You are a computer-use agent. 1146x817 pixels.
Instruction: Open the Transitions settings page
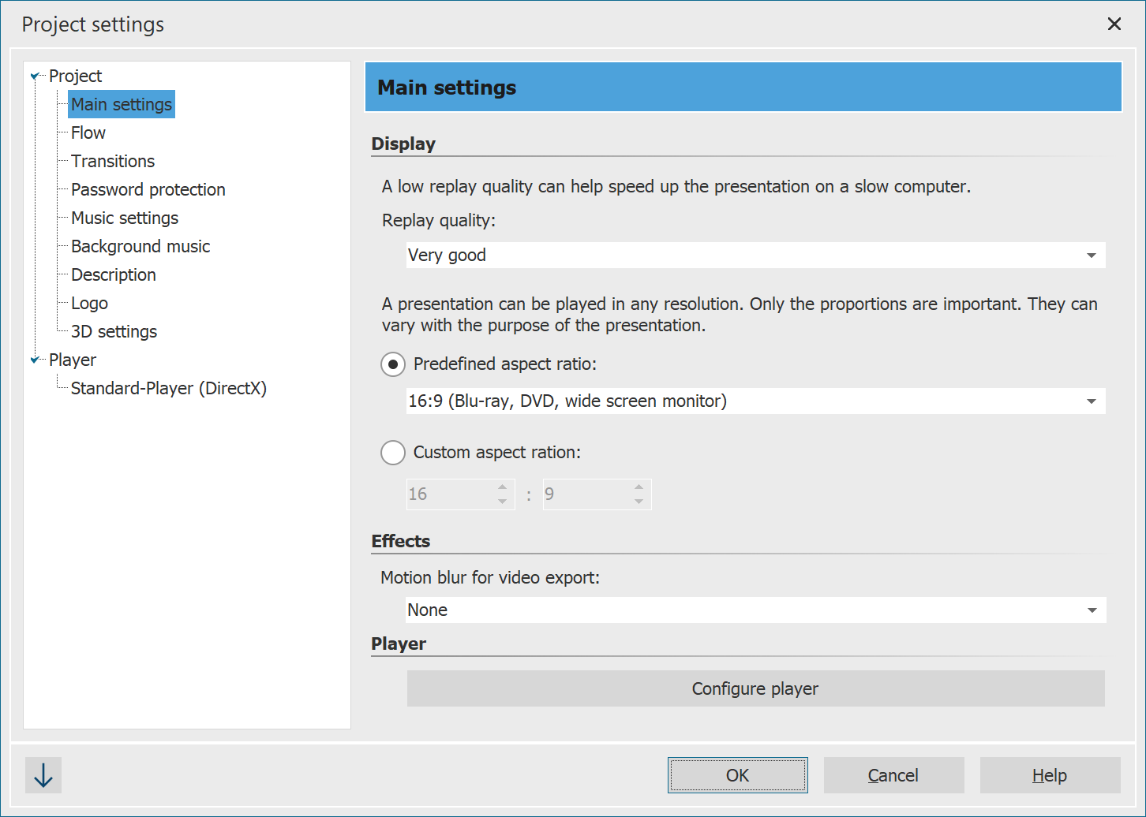coord(112,161)
